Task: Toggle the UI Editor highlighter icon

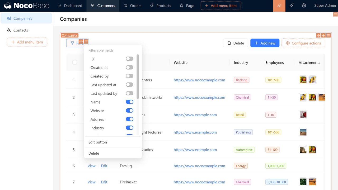Action: click(x=279, y=6)
